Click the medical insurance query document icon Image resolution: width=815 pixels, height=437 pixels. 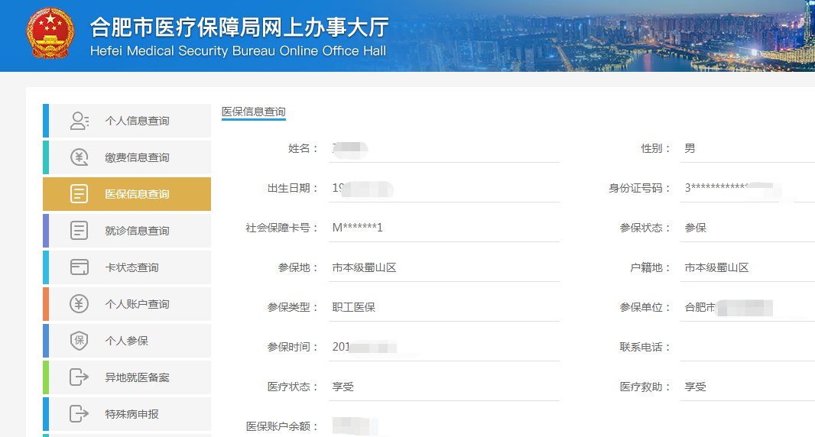point(80,194)
